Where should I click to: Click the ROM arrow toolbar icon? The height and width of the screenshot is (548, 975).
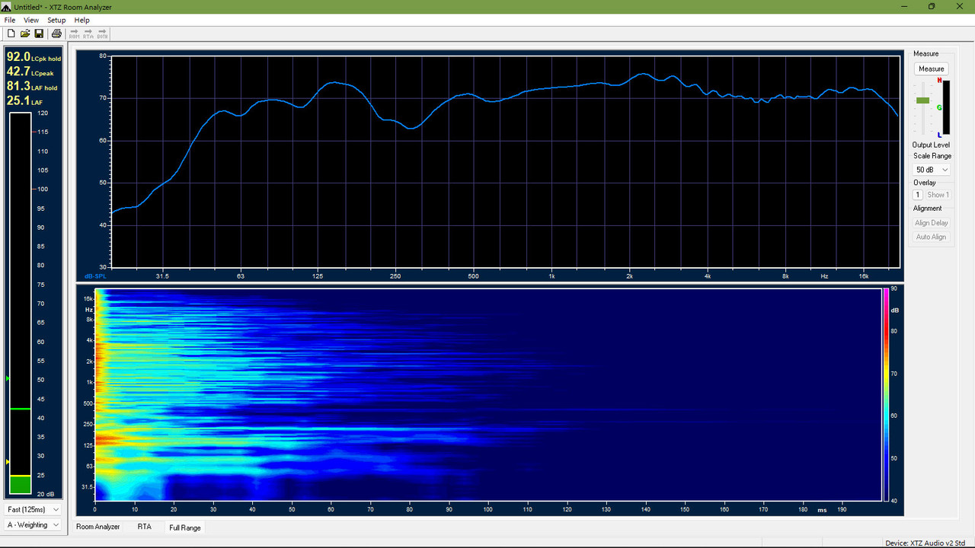pos(75,33)
